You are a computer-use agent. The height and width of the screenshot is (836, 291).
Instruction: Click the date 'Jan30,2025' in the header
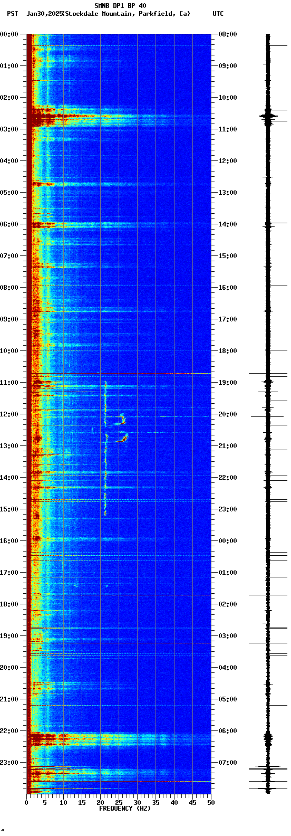(x=44, y=14)
